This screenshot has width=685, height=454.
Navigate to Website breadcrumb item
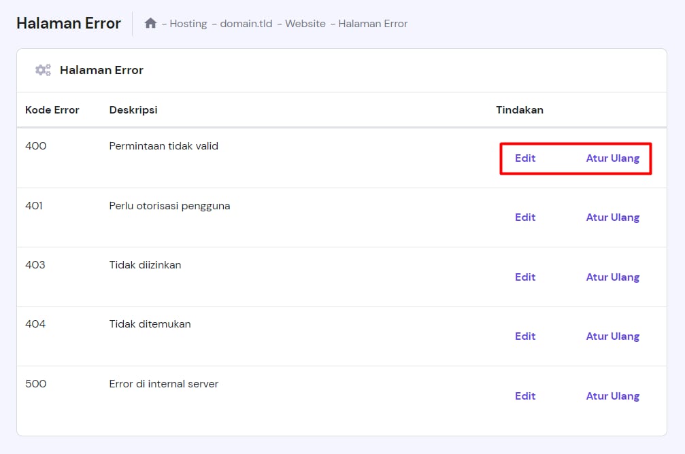[305, 23]
